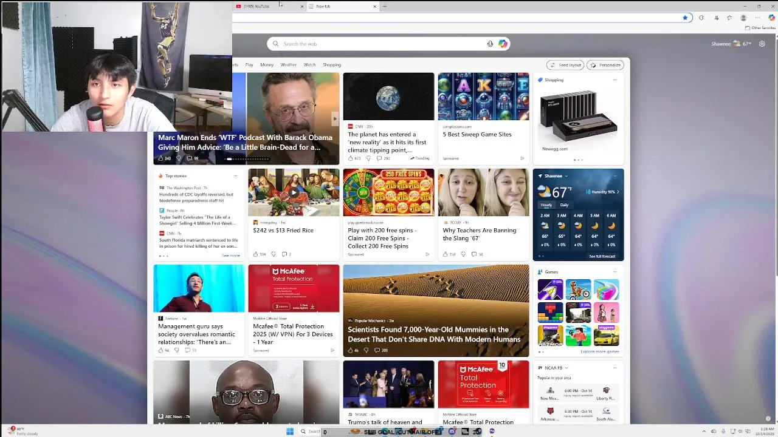Open the motorbike game thumbnail in Games
778x437 pixels.
[x=578, y=290]
